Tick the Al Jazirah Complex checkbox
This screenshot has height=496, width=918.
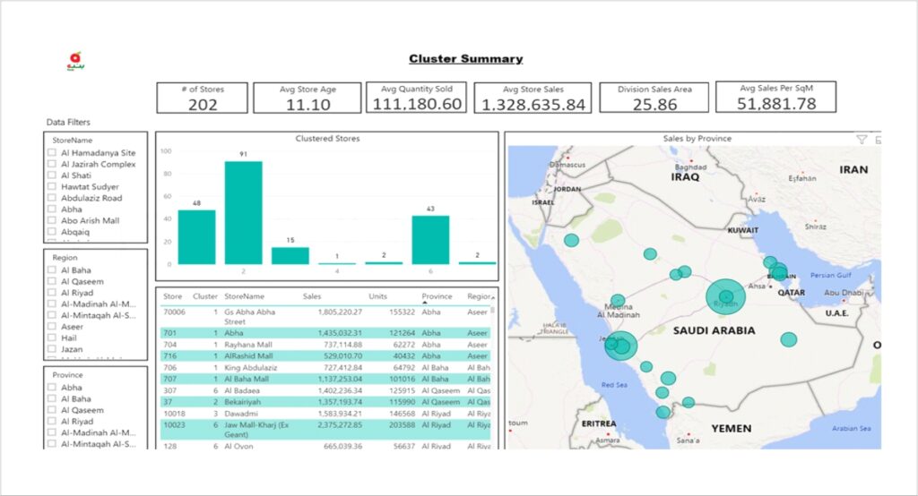52,165
